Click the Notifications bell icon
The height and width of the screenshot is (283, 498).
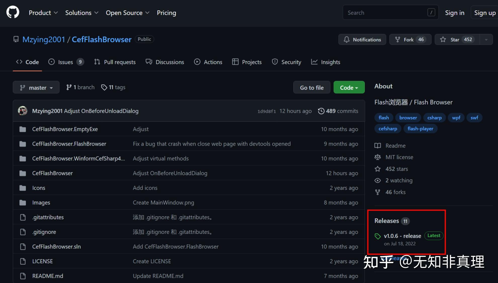(x=347, y=39)
